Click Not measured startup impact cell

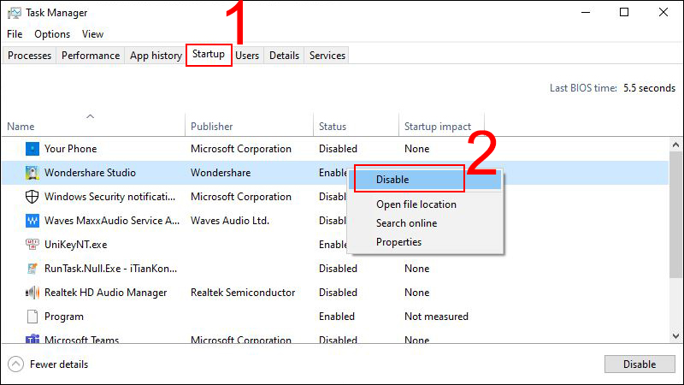(x=436, y=317)
